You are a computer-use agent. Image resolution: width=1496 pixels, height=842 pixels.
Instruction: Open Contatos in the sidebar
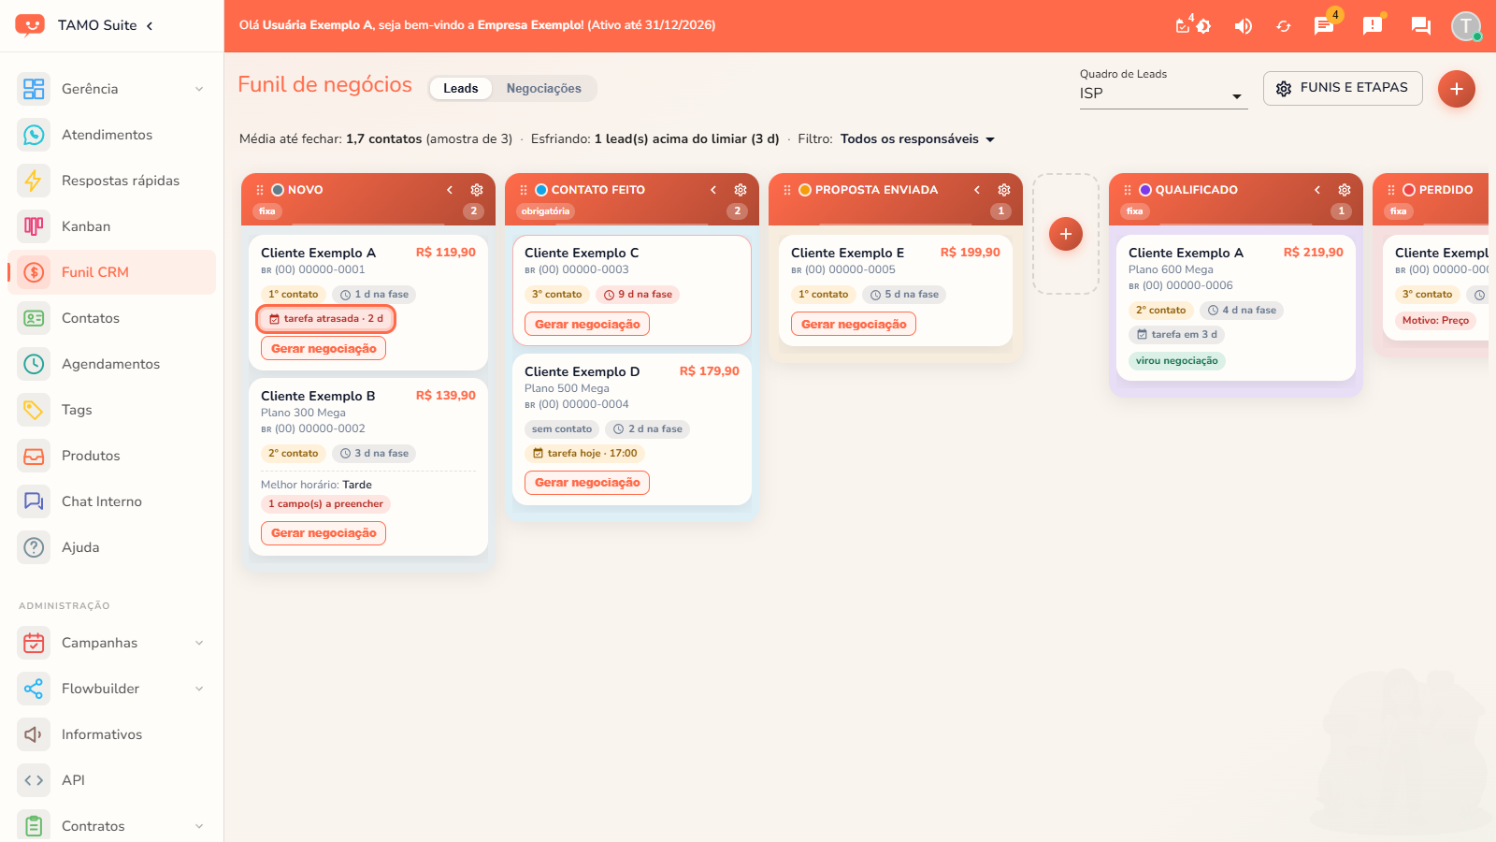pos(112,318)
